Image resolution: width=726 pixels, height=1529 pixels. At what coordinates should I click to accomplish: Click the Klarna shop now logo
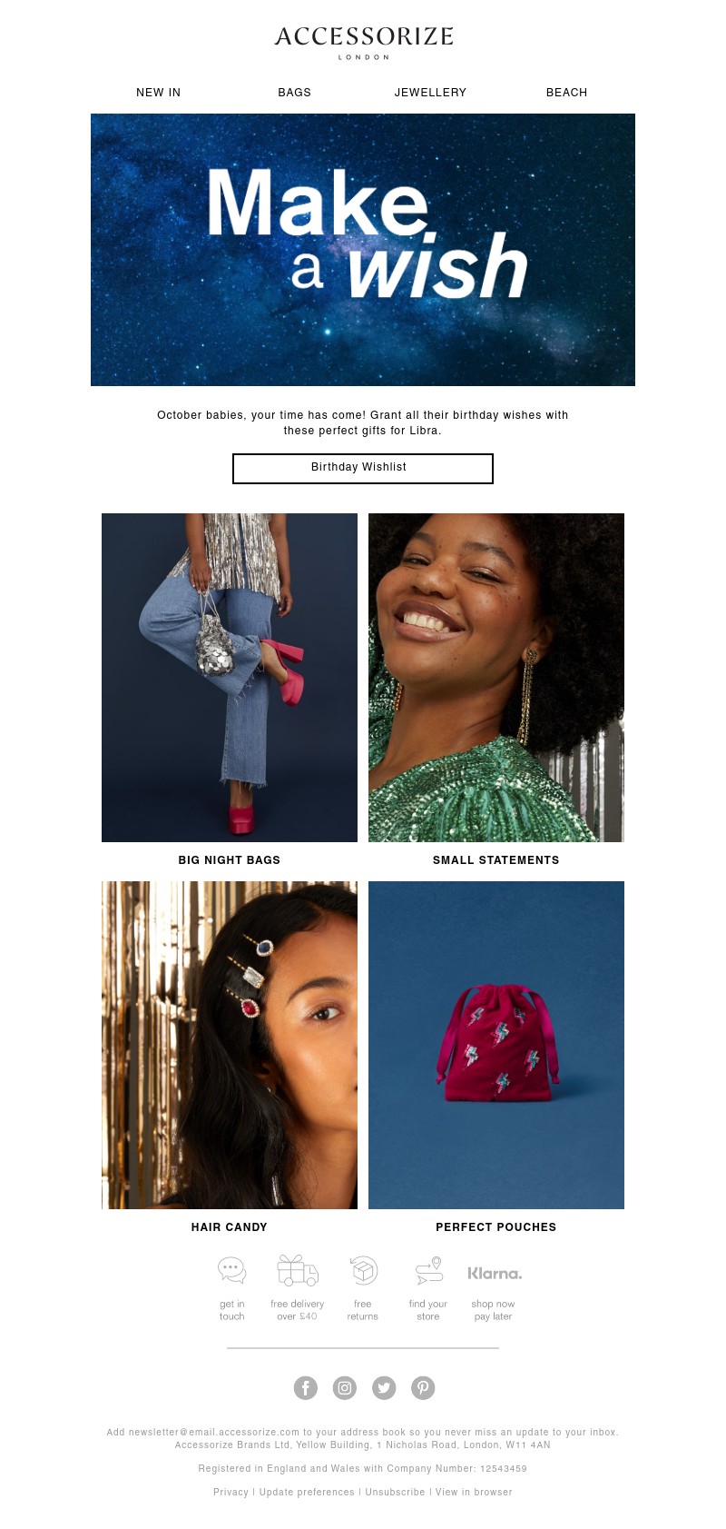pos(495,1274)
